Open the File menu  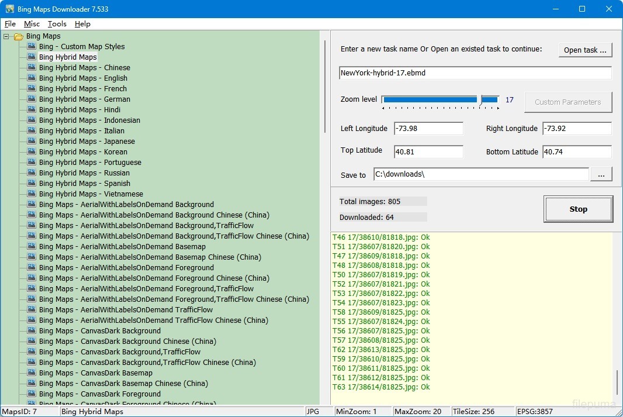click(10, 24)
